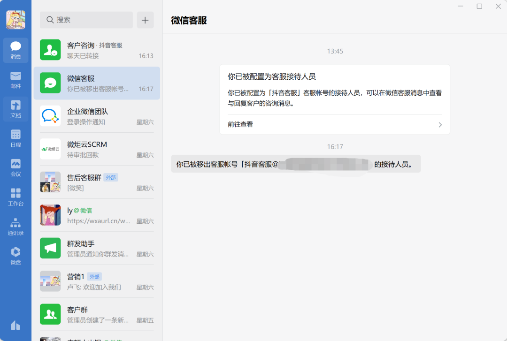Open the 通讯录 contacts section
507x341 pixels.
point(15,226)
